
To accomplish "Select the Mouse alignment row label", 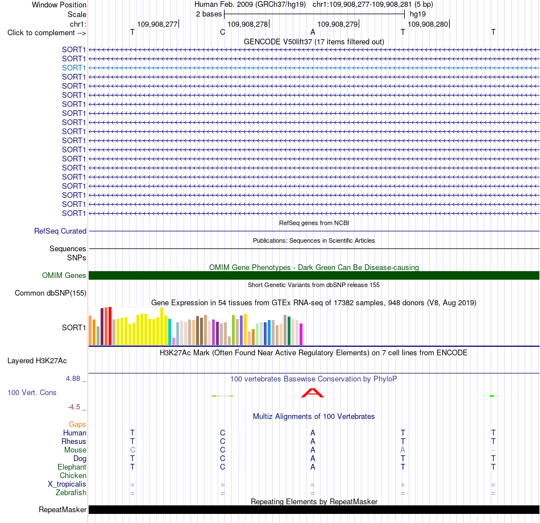I will point(75,450).
